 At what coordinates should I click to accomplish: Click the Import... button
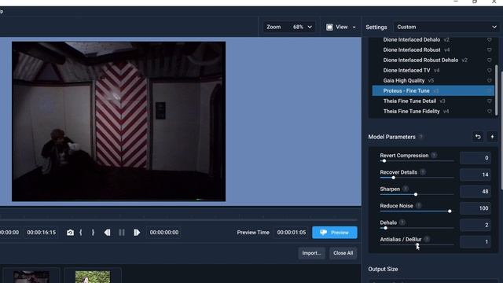pos(311,253)
